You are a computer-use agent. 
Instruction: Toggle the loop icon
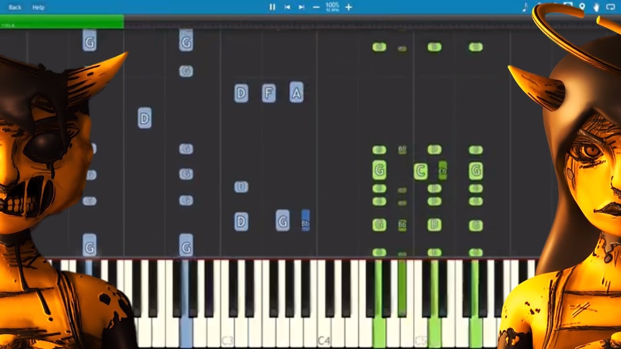pyautogui.click(x=611, y=7)
